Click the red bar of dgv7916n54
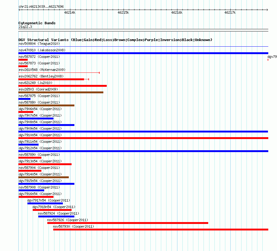Viewport: 277px width, 251px height. coord(36,197)
